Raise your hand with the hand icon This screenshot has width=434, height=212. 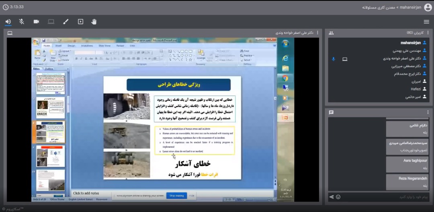pyautogui.click(x=94, y=22)
